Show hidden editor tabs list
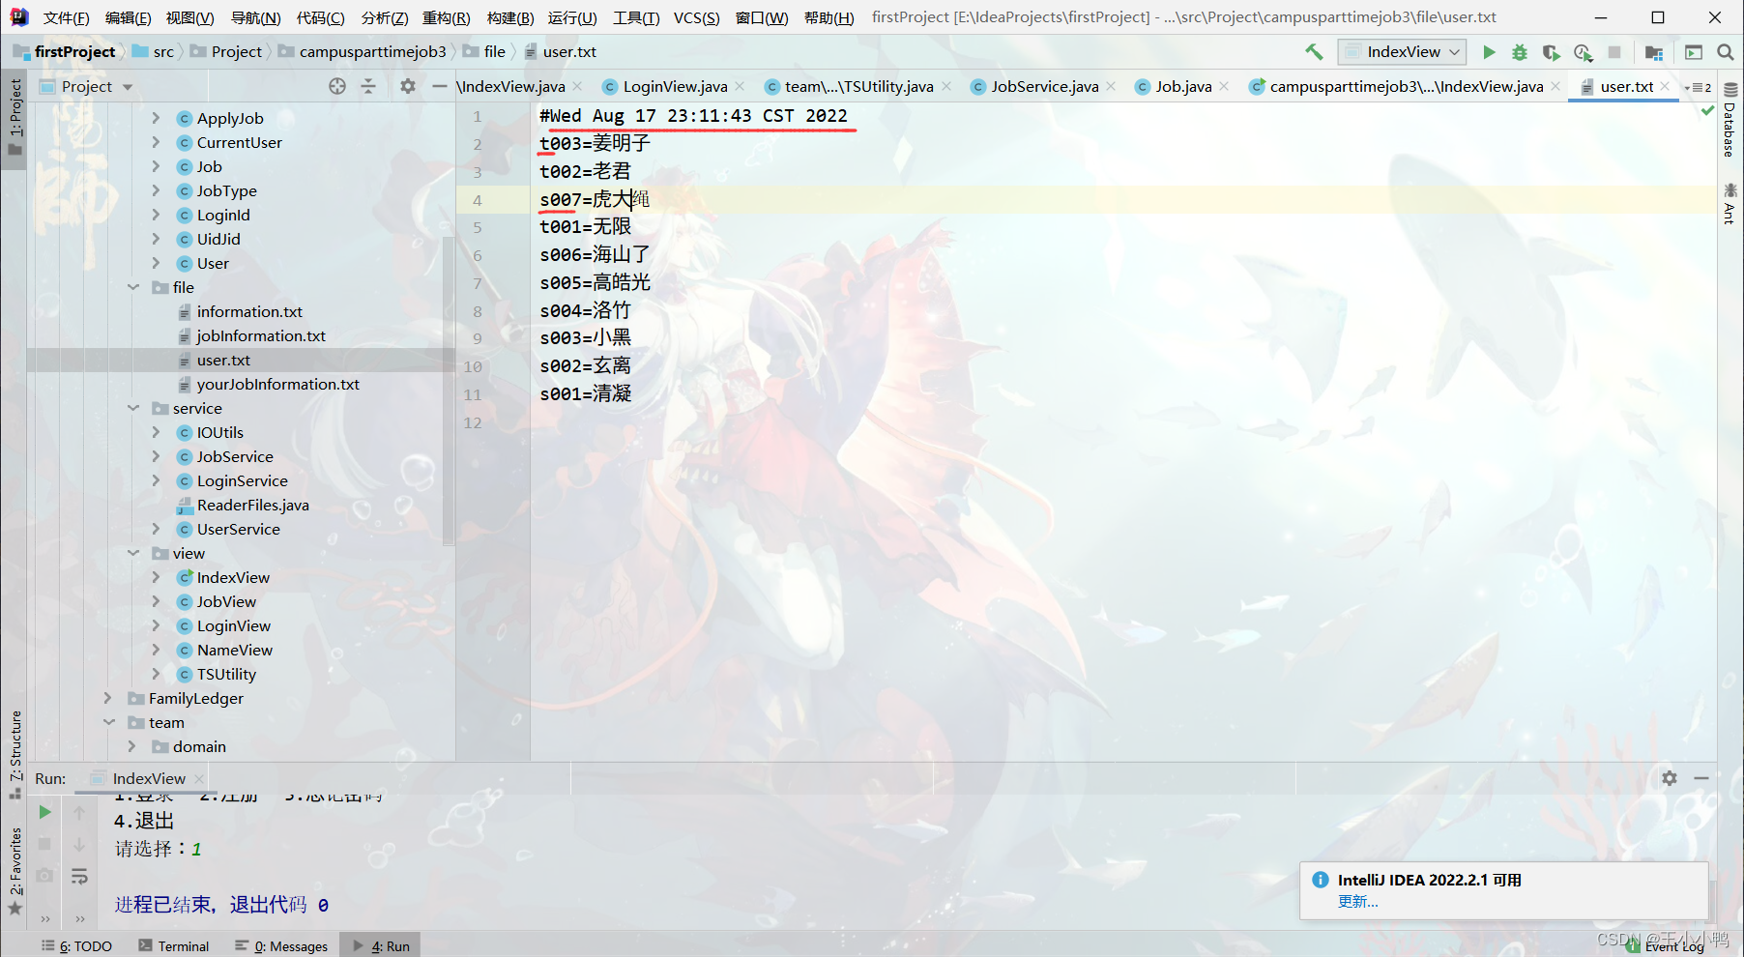 (1698, 87)
